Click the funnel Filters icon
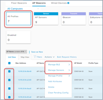The image size is (103, 100). pyautogui.click(x=35, y=57)
